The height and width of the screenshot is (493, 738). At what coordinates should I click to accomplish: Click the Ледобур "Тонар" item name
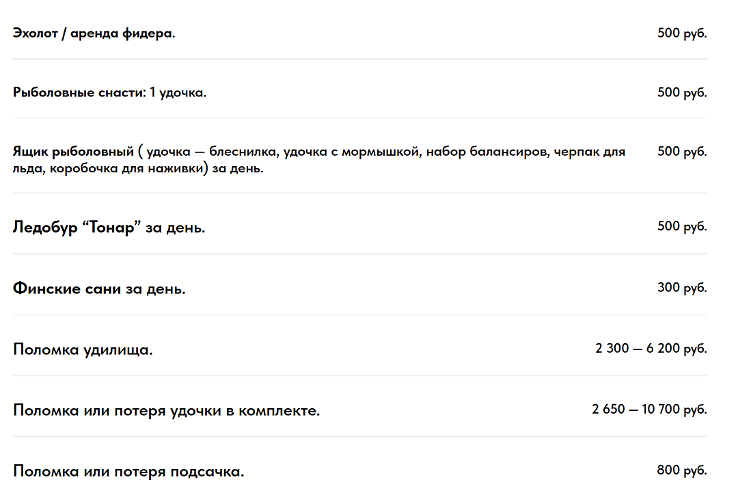pos(77,228)
